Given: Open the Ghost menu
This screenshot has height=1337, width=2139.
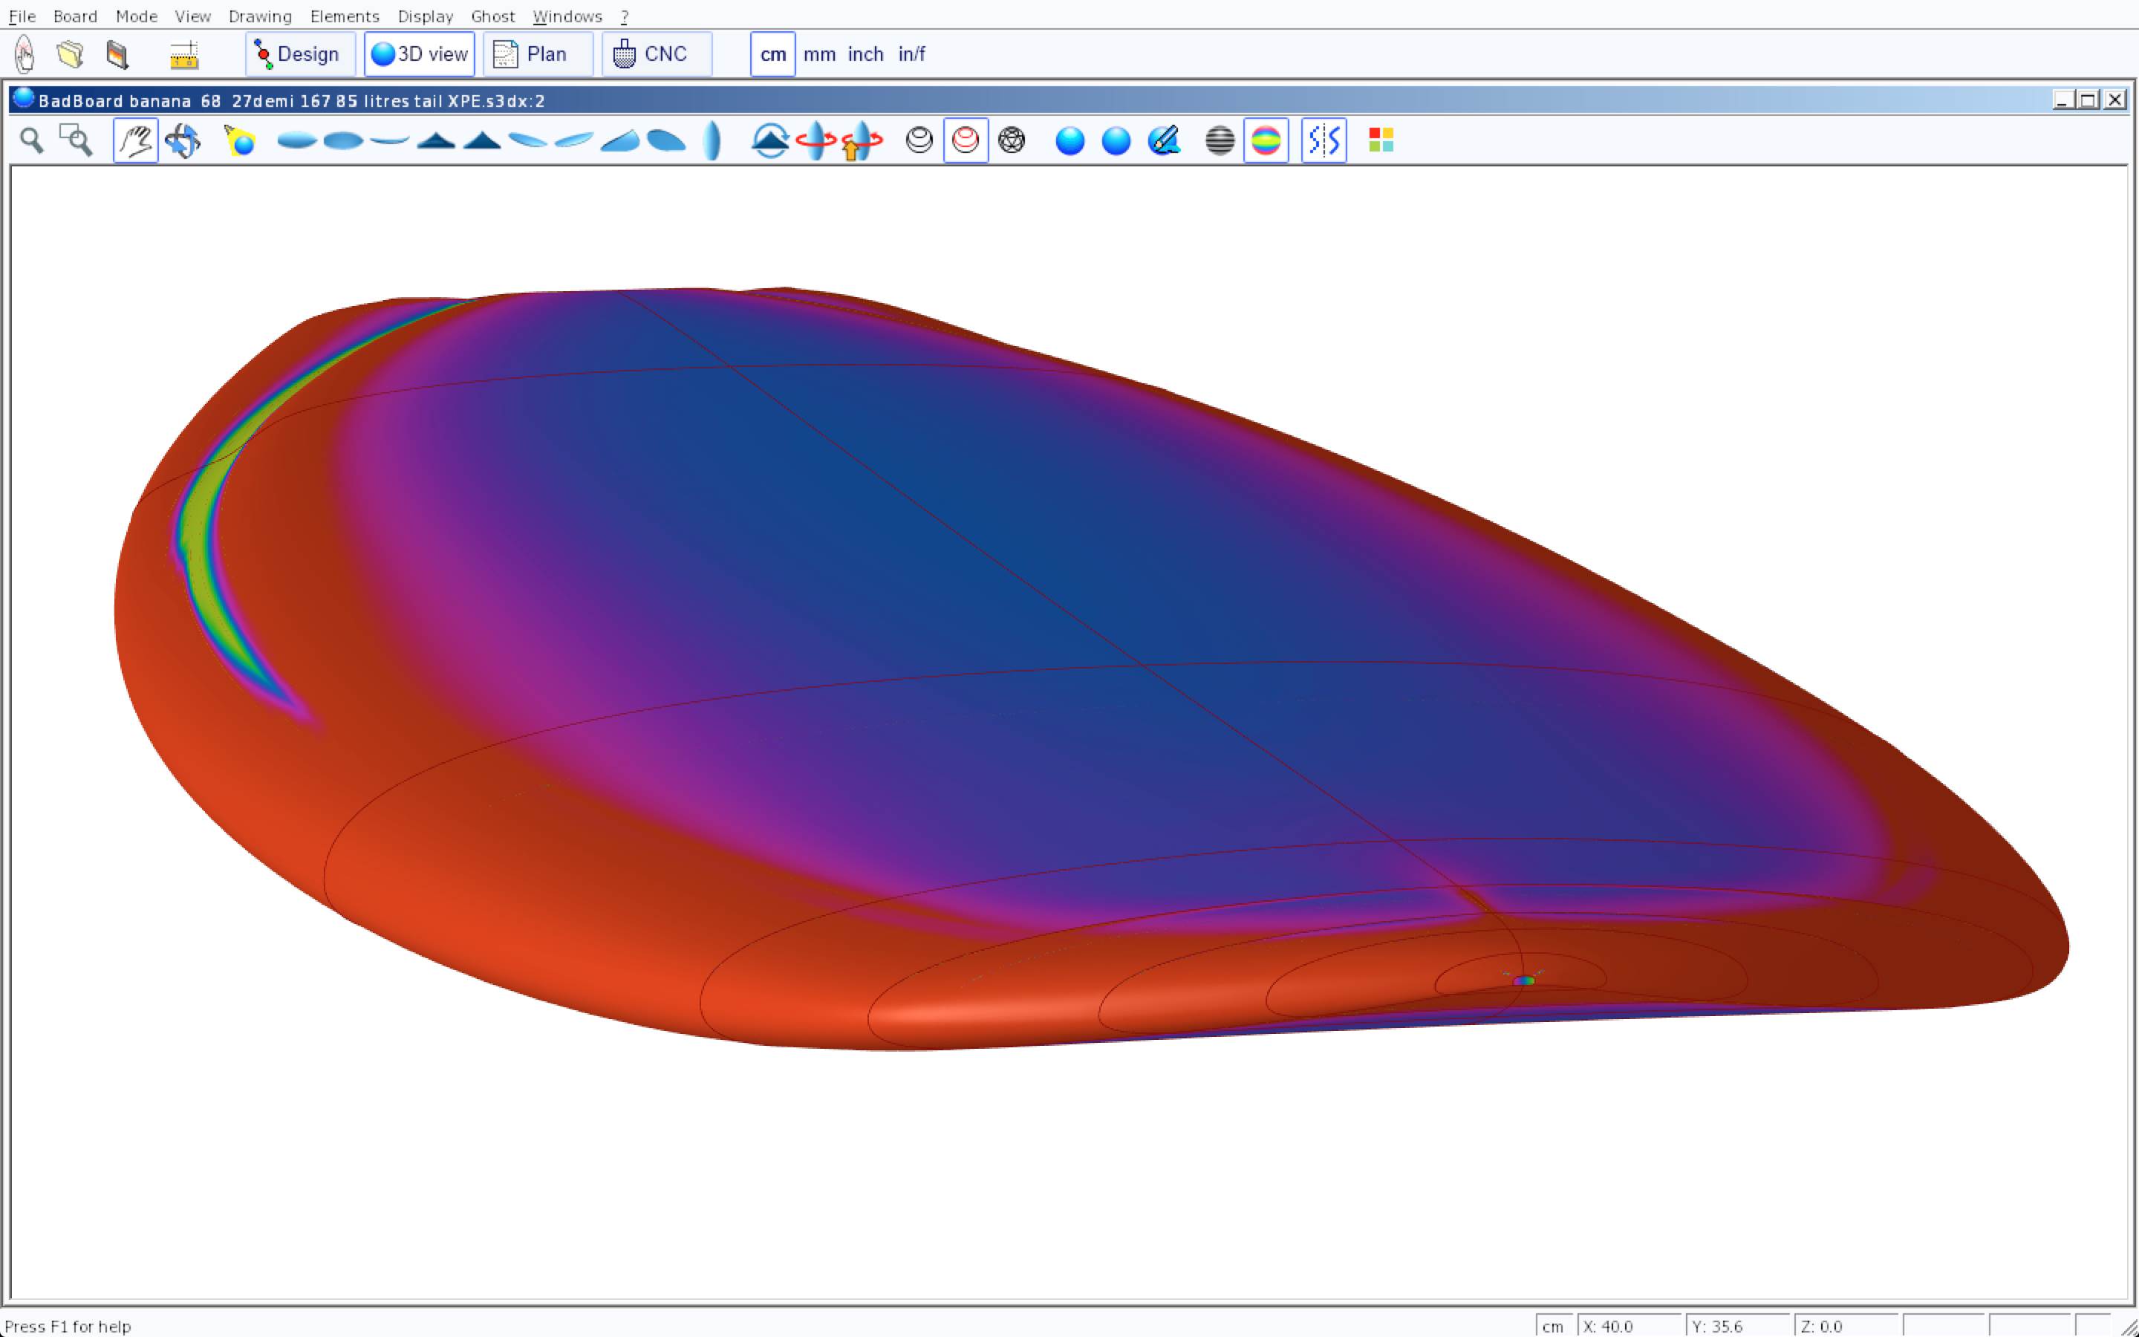Looking at the screenshot, I should (x=492, y=16).
